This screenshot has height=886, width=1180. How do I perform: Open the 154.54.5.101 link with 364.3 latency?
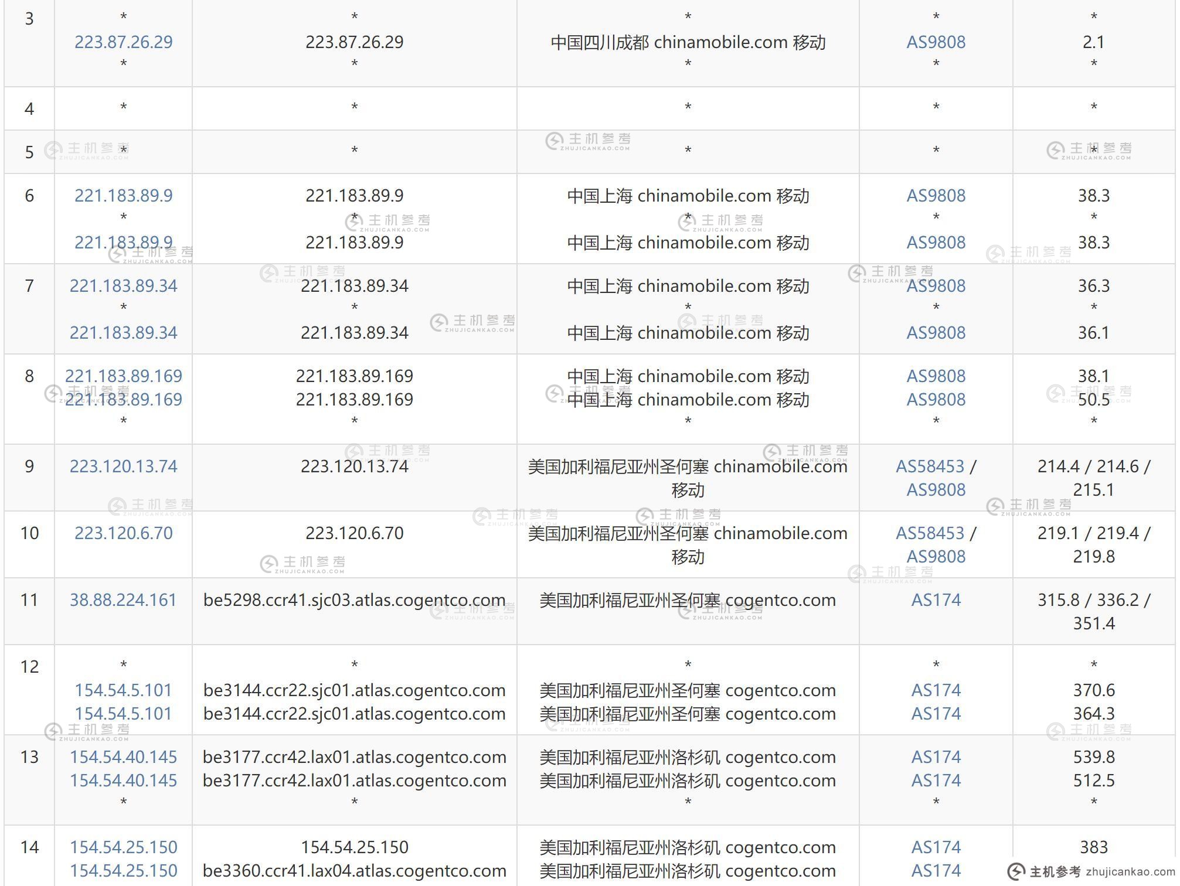123,714
